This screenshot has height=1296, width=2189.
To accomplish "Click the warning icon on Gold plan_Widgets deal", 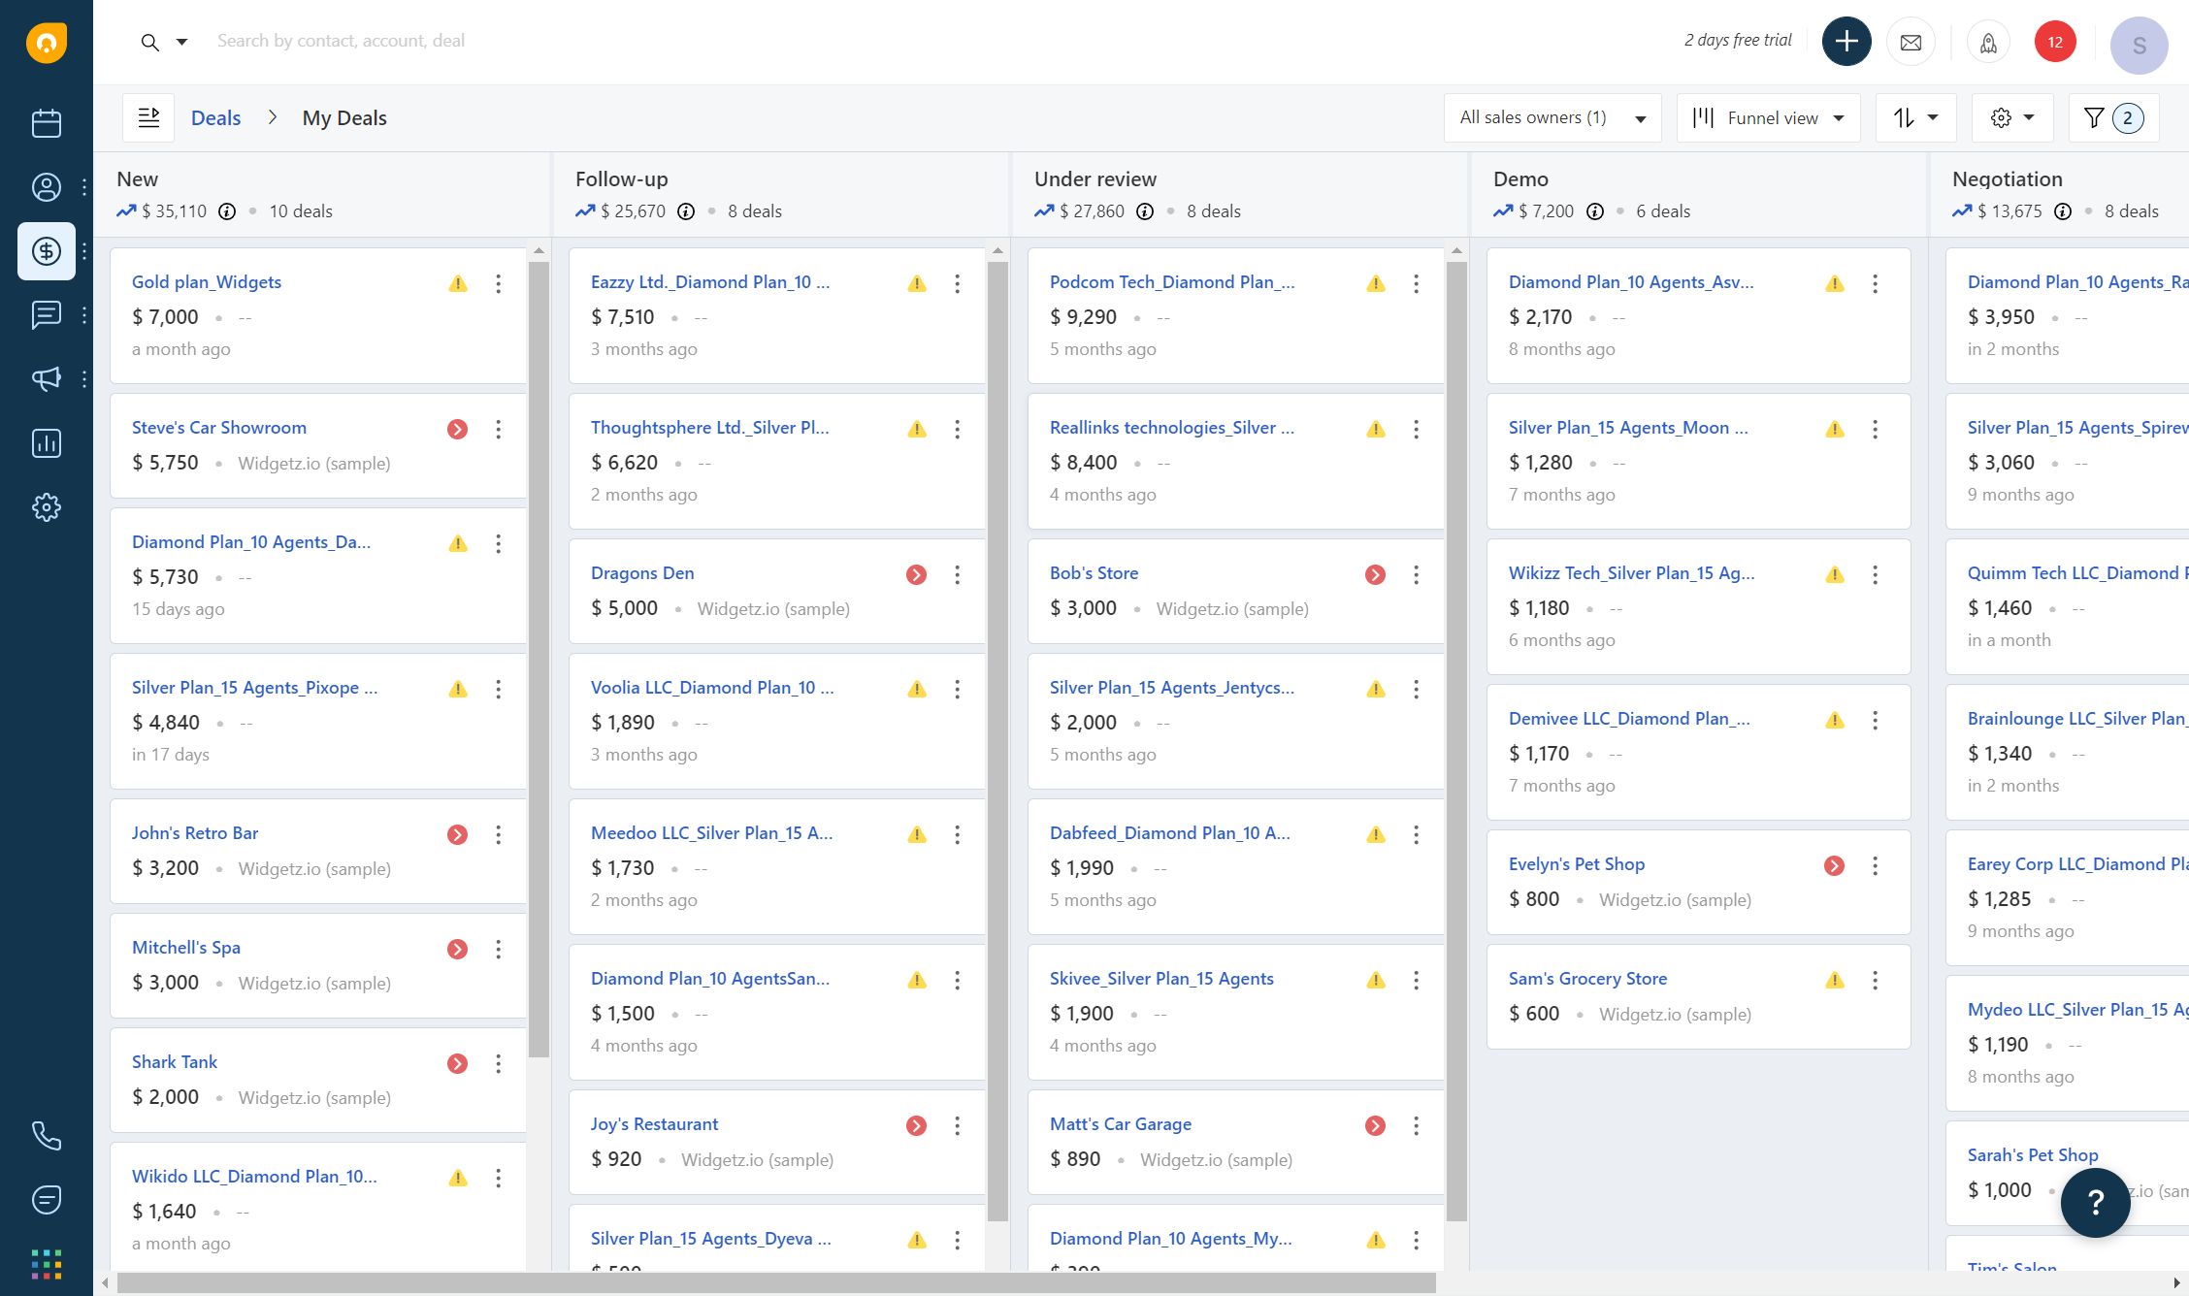I will tap(458, 283).
